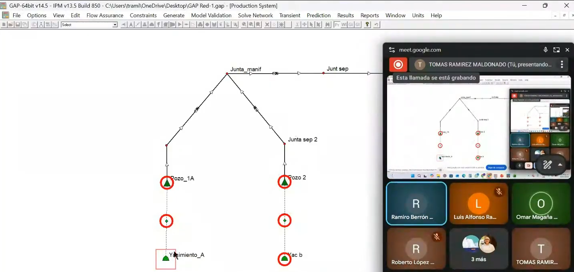Click the first magnifier zoom icon in toolbar
Viewport: 574px width, 272px height.
pos(244,25)
